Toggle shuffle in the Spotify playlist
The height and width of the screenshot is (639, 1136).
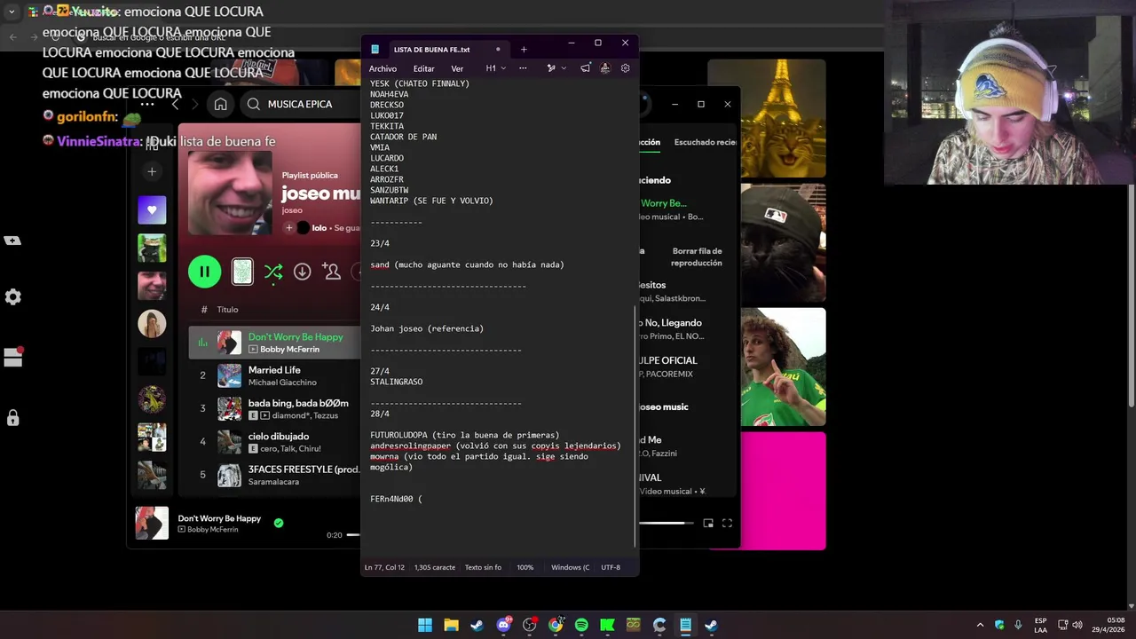point(273,272)
